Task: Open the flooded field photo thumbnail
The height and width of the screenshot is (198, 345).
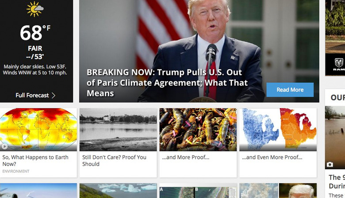Action: tap(335, 138)
